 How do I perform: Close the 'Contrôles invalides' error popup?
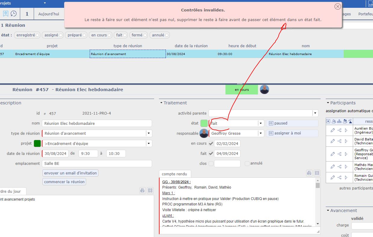point(338,6)
